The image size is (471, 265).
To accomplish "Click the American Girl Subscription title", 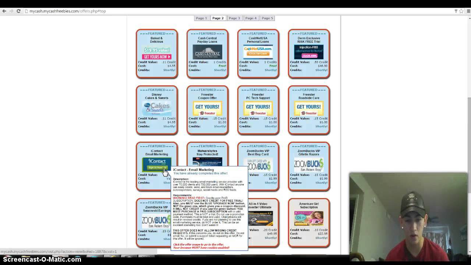I will coord(309,205).
